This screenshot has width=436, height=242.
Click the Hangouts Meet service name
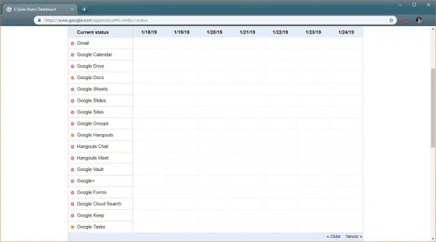tap(93, 158)
